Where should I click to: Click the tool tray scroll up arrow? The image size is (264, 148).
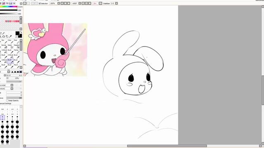(x=21, y=40)
